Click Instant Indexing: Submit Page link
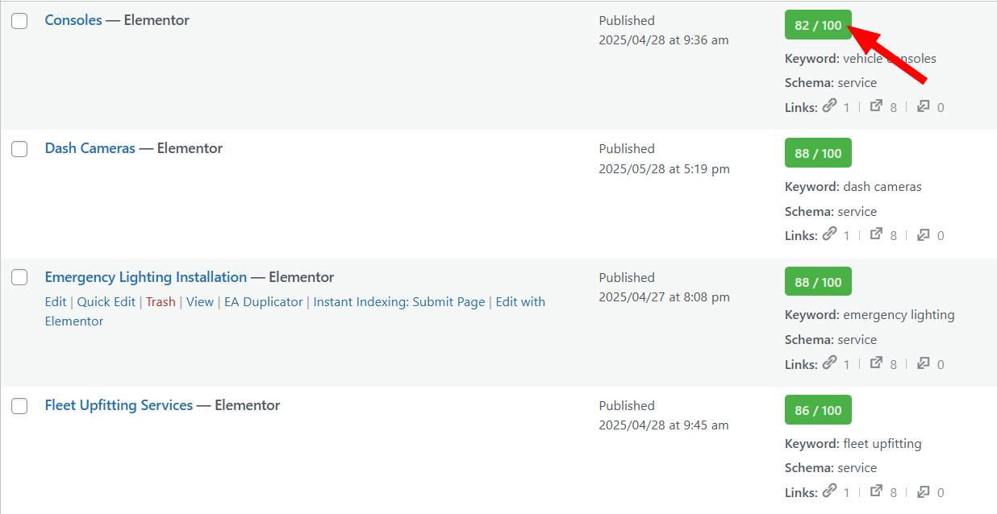 point(399,302)
